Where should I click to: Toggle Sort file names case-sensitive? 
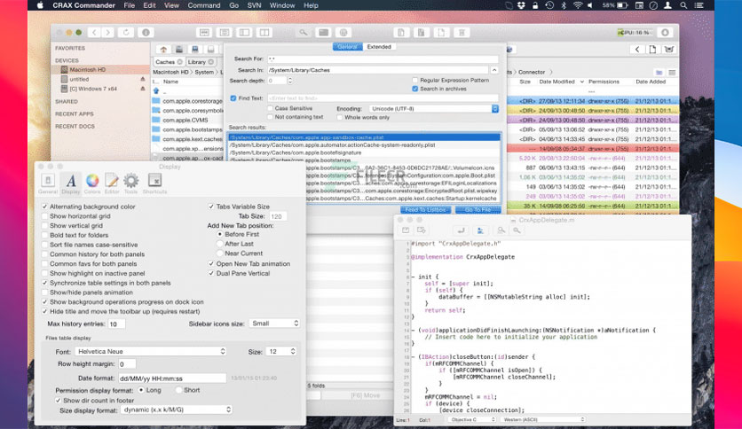pyautogui.click(x=44, y=245)
